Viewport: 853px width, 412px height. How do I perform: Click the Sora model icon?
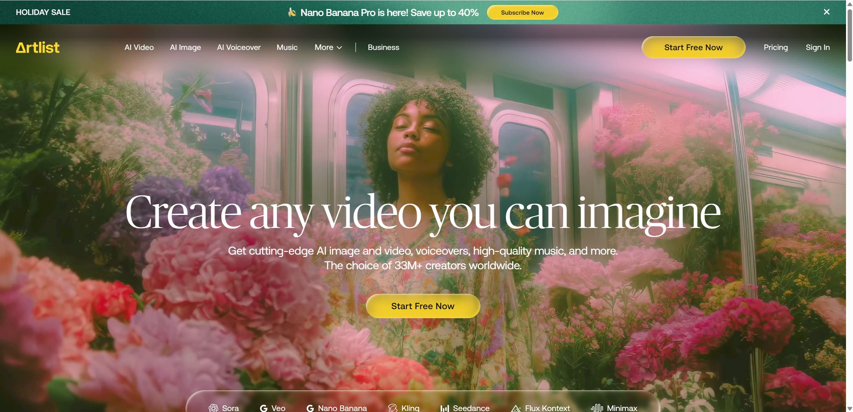tap(213, 408)
